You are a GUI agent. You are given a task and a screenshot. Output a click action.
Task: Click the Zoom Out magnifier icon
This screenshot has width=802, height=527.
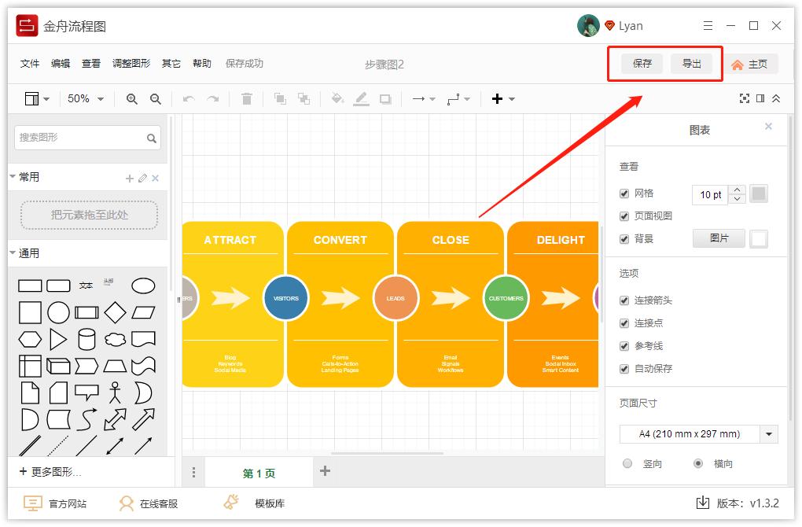(154, 98)
